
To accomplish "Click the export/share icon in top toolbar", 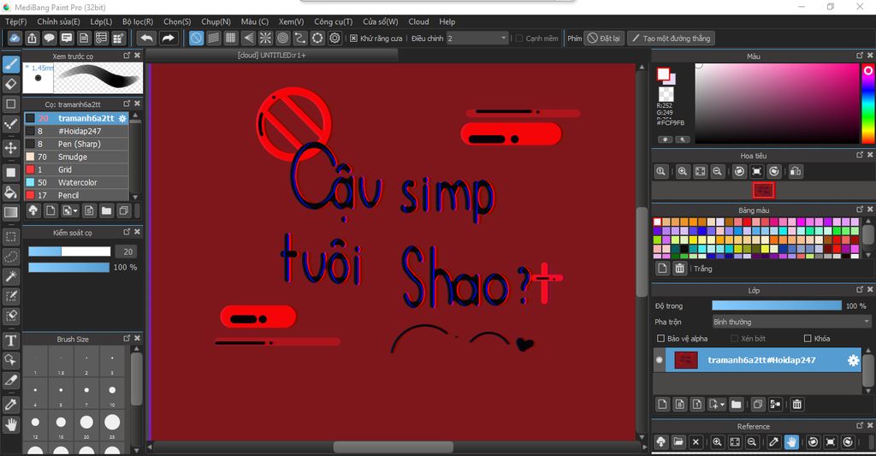I will tap(32, 38).
